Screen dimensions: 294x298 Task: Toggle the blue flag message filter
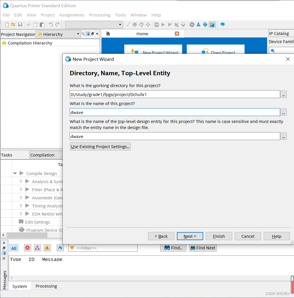60,248
